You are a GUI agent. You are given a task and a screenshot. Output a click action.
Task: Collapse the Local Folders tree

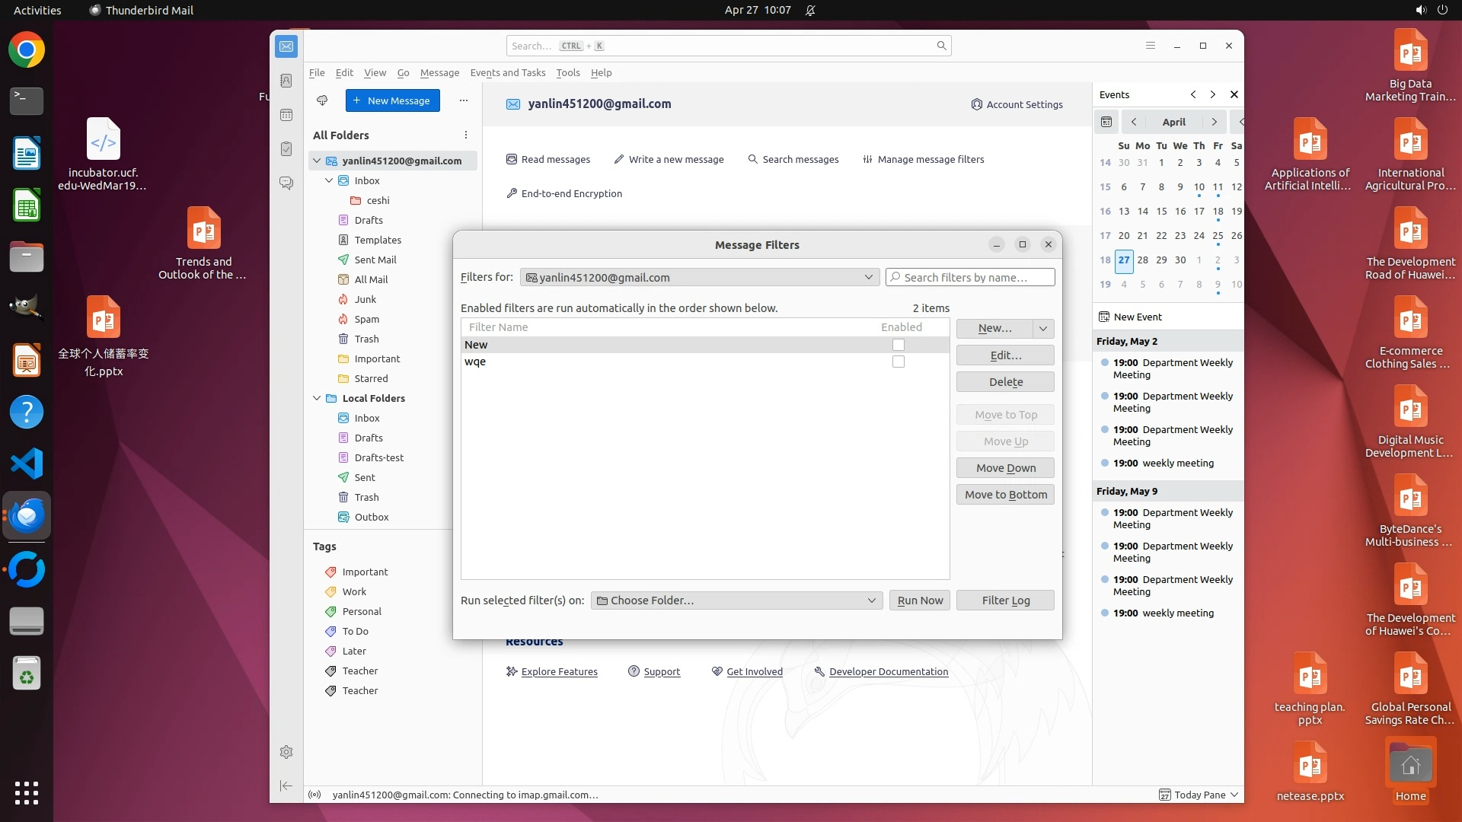click(x=318, y=398)
